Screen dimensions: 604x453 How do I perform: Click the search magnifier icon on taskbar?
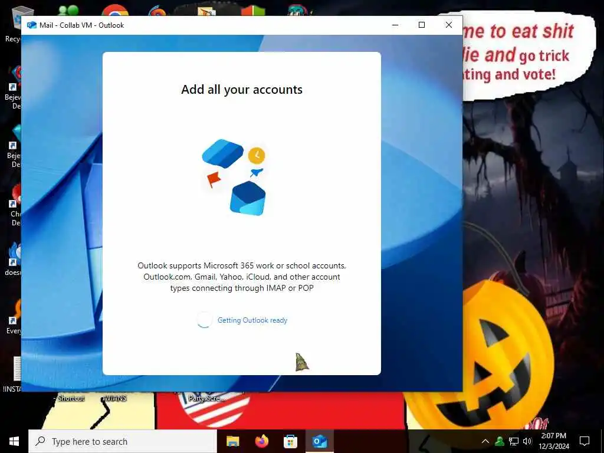coord(41,441)
